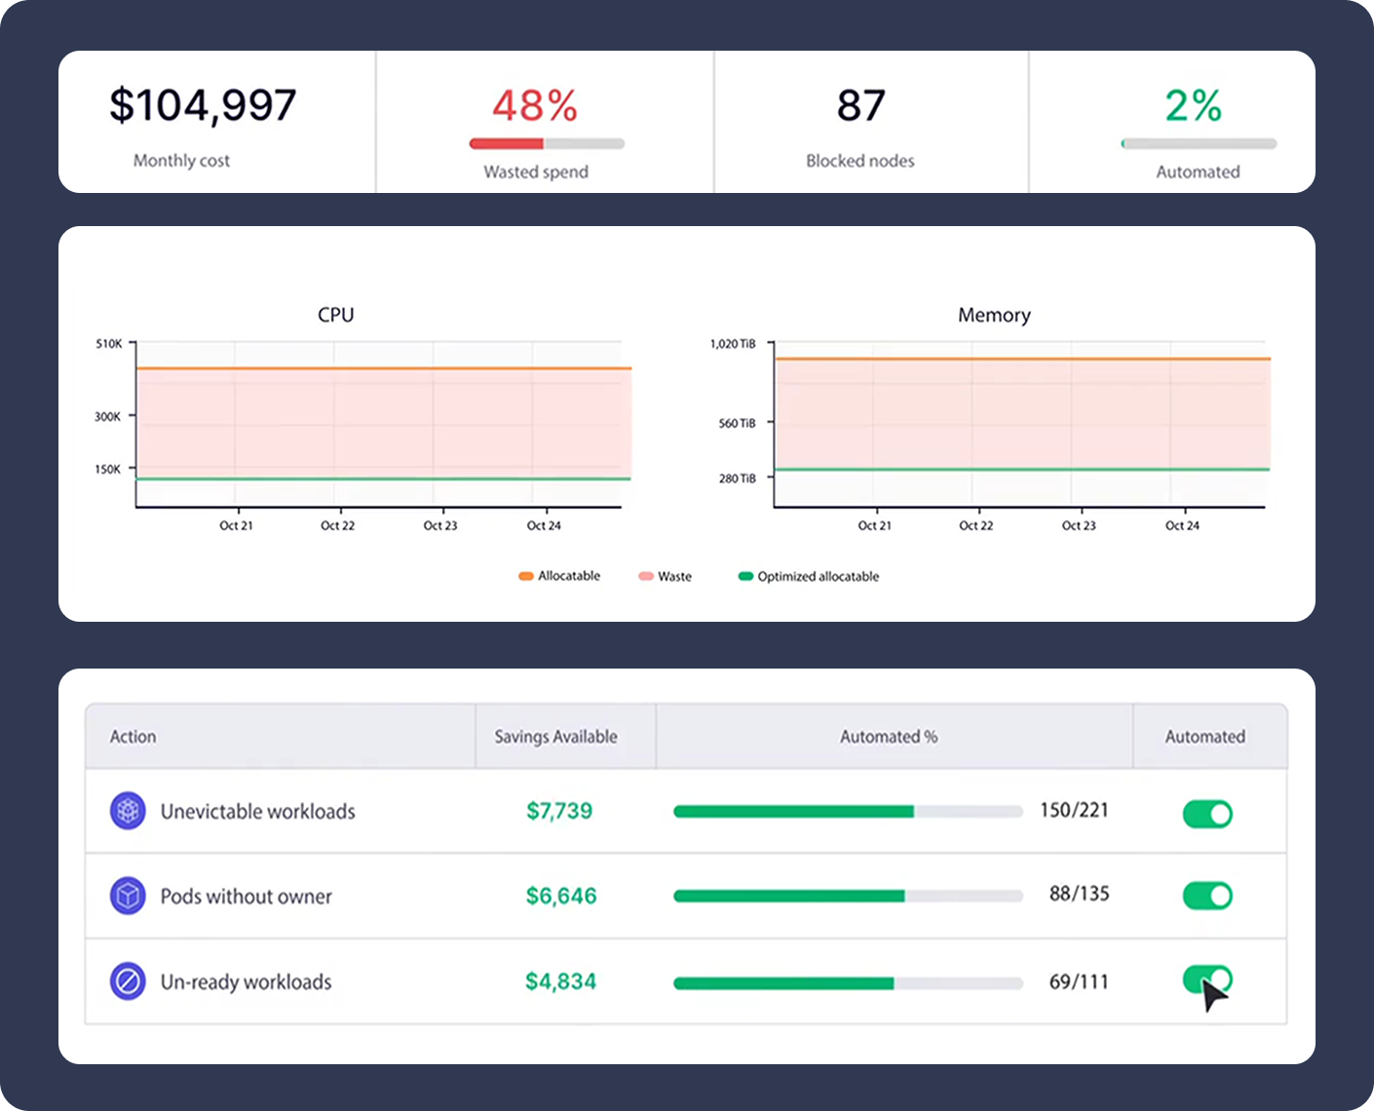Click the Unevictable workloads row icon
Viewport: 1374px width, 1111px height.
128,811
